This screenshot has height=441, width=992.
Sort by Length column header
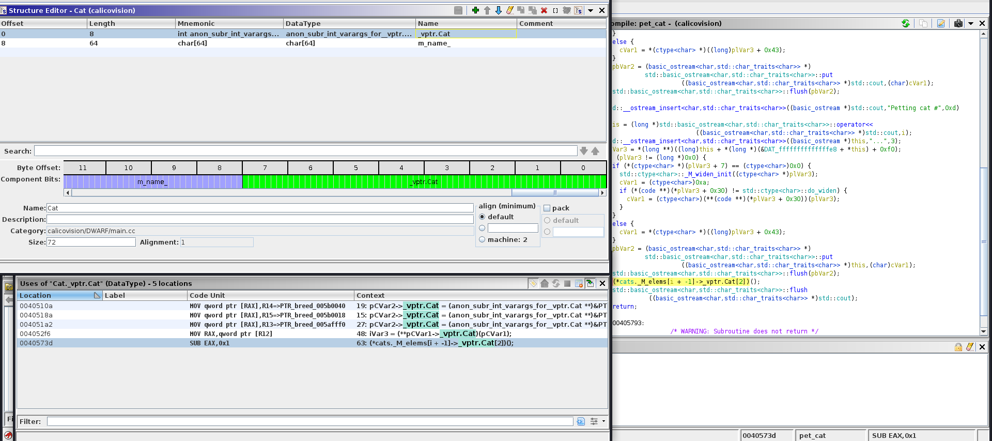tap(132, 23)
